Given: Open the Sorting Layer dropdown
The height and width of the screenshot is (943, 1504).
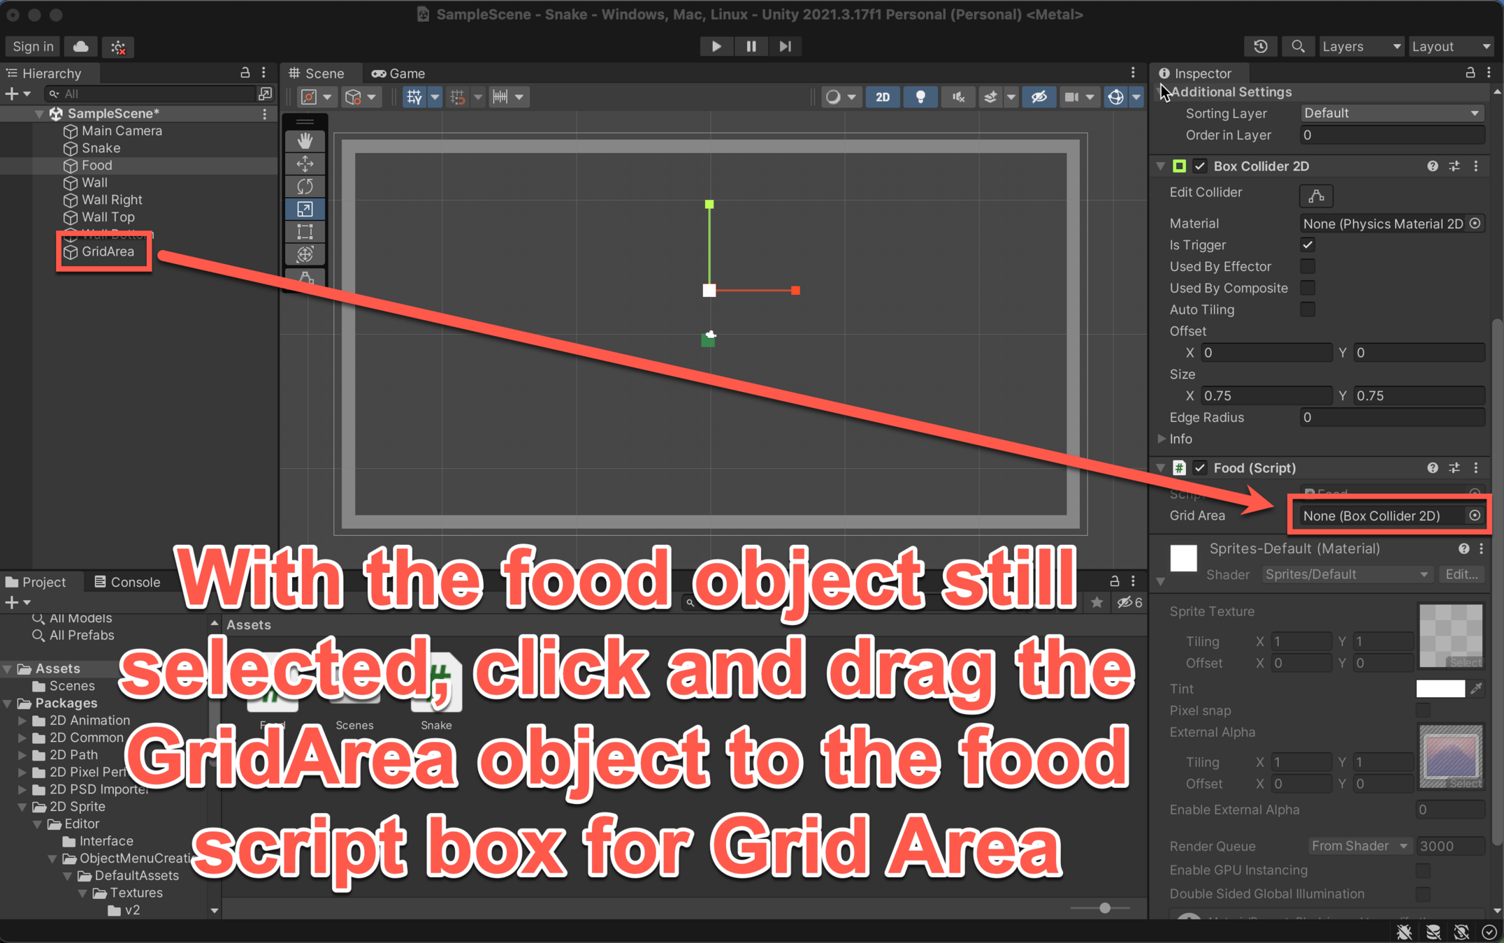Looking at the screenshot, I should (x=1390, y=113).
